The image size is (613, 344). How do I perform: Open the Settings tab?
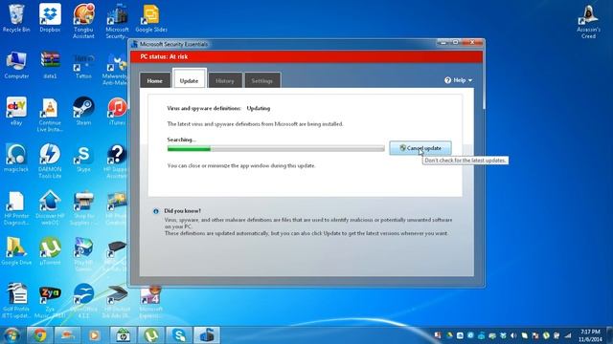pyautogui.click(x=261, y=80)
